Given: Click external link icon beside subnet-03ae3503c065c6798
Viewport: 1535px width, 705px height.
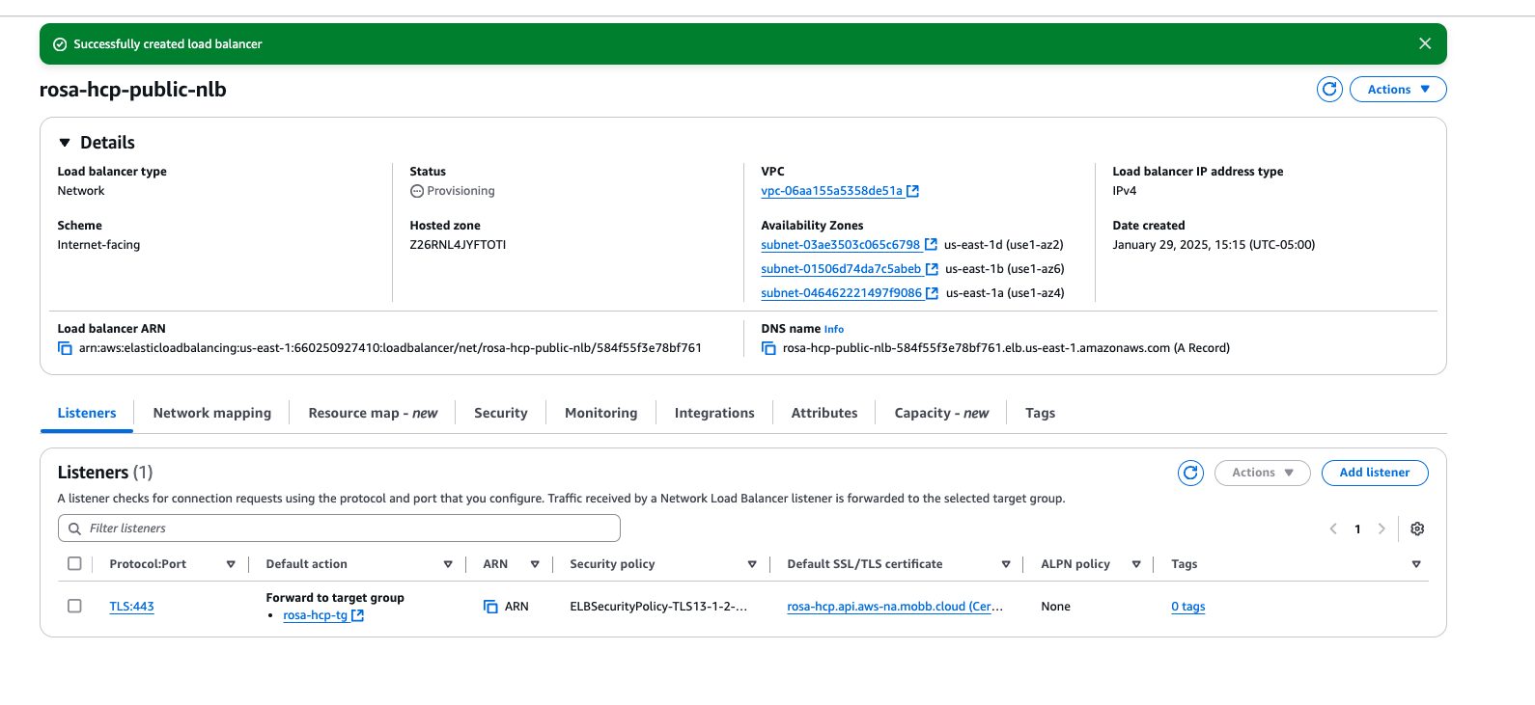Looking at the screenshot, I should [931, 245].
